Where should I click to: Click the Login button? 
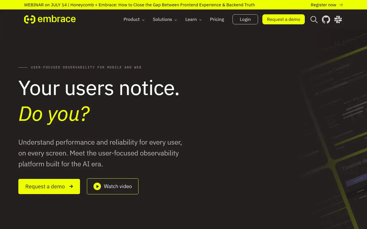pyautogui.click(x=245, y=19)
